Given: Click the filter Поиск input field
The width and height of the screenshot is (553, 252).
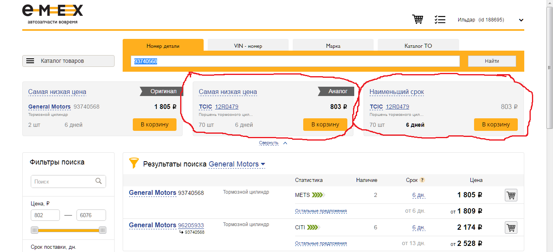Looking at the screenshot, I should tap(68, 182).
